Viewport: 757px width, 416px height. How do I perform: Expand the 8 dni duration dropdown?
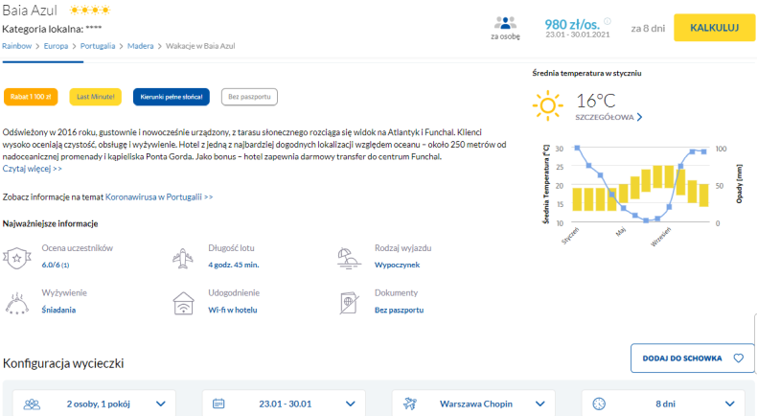(664, 404)
